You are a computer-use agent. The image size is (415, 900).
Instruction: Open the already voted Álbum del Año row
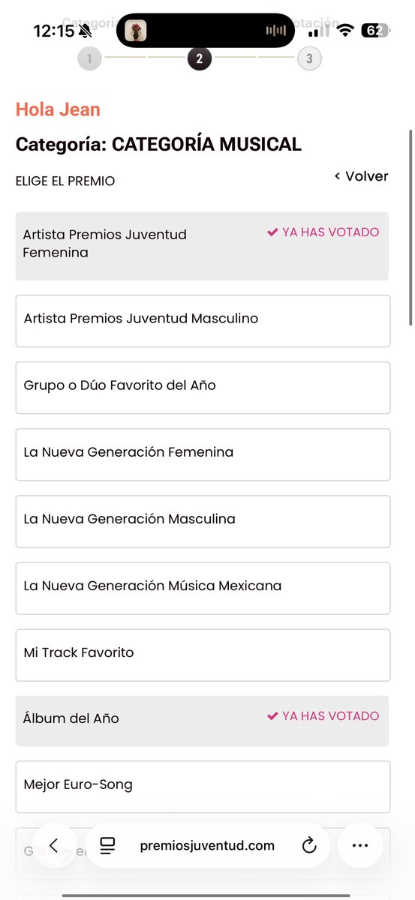click(202, 721)
